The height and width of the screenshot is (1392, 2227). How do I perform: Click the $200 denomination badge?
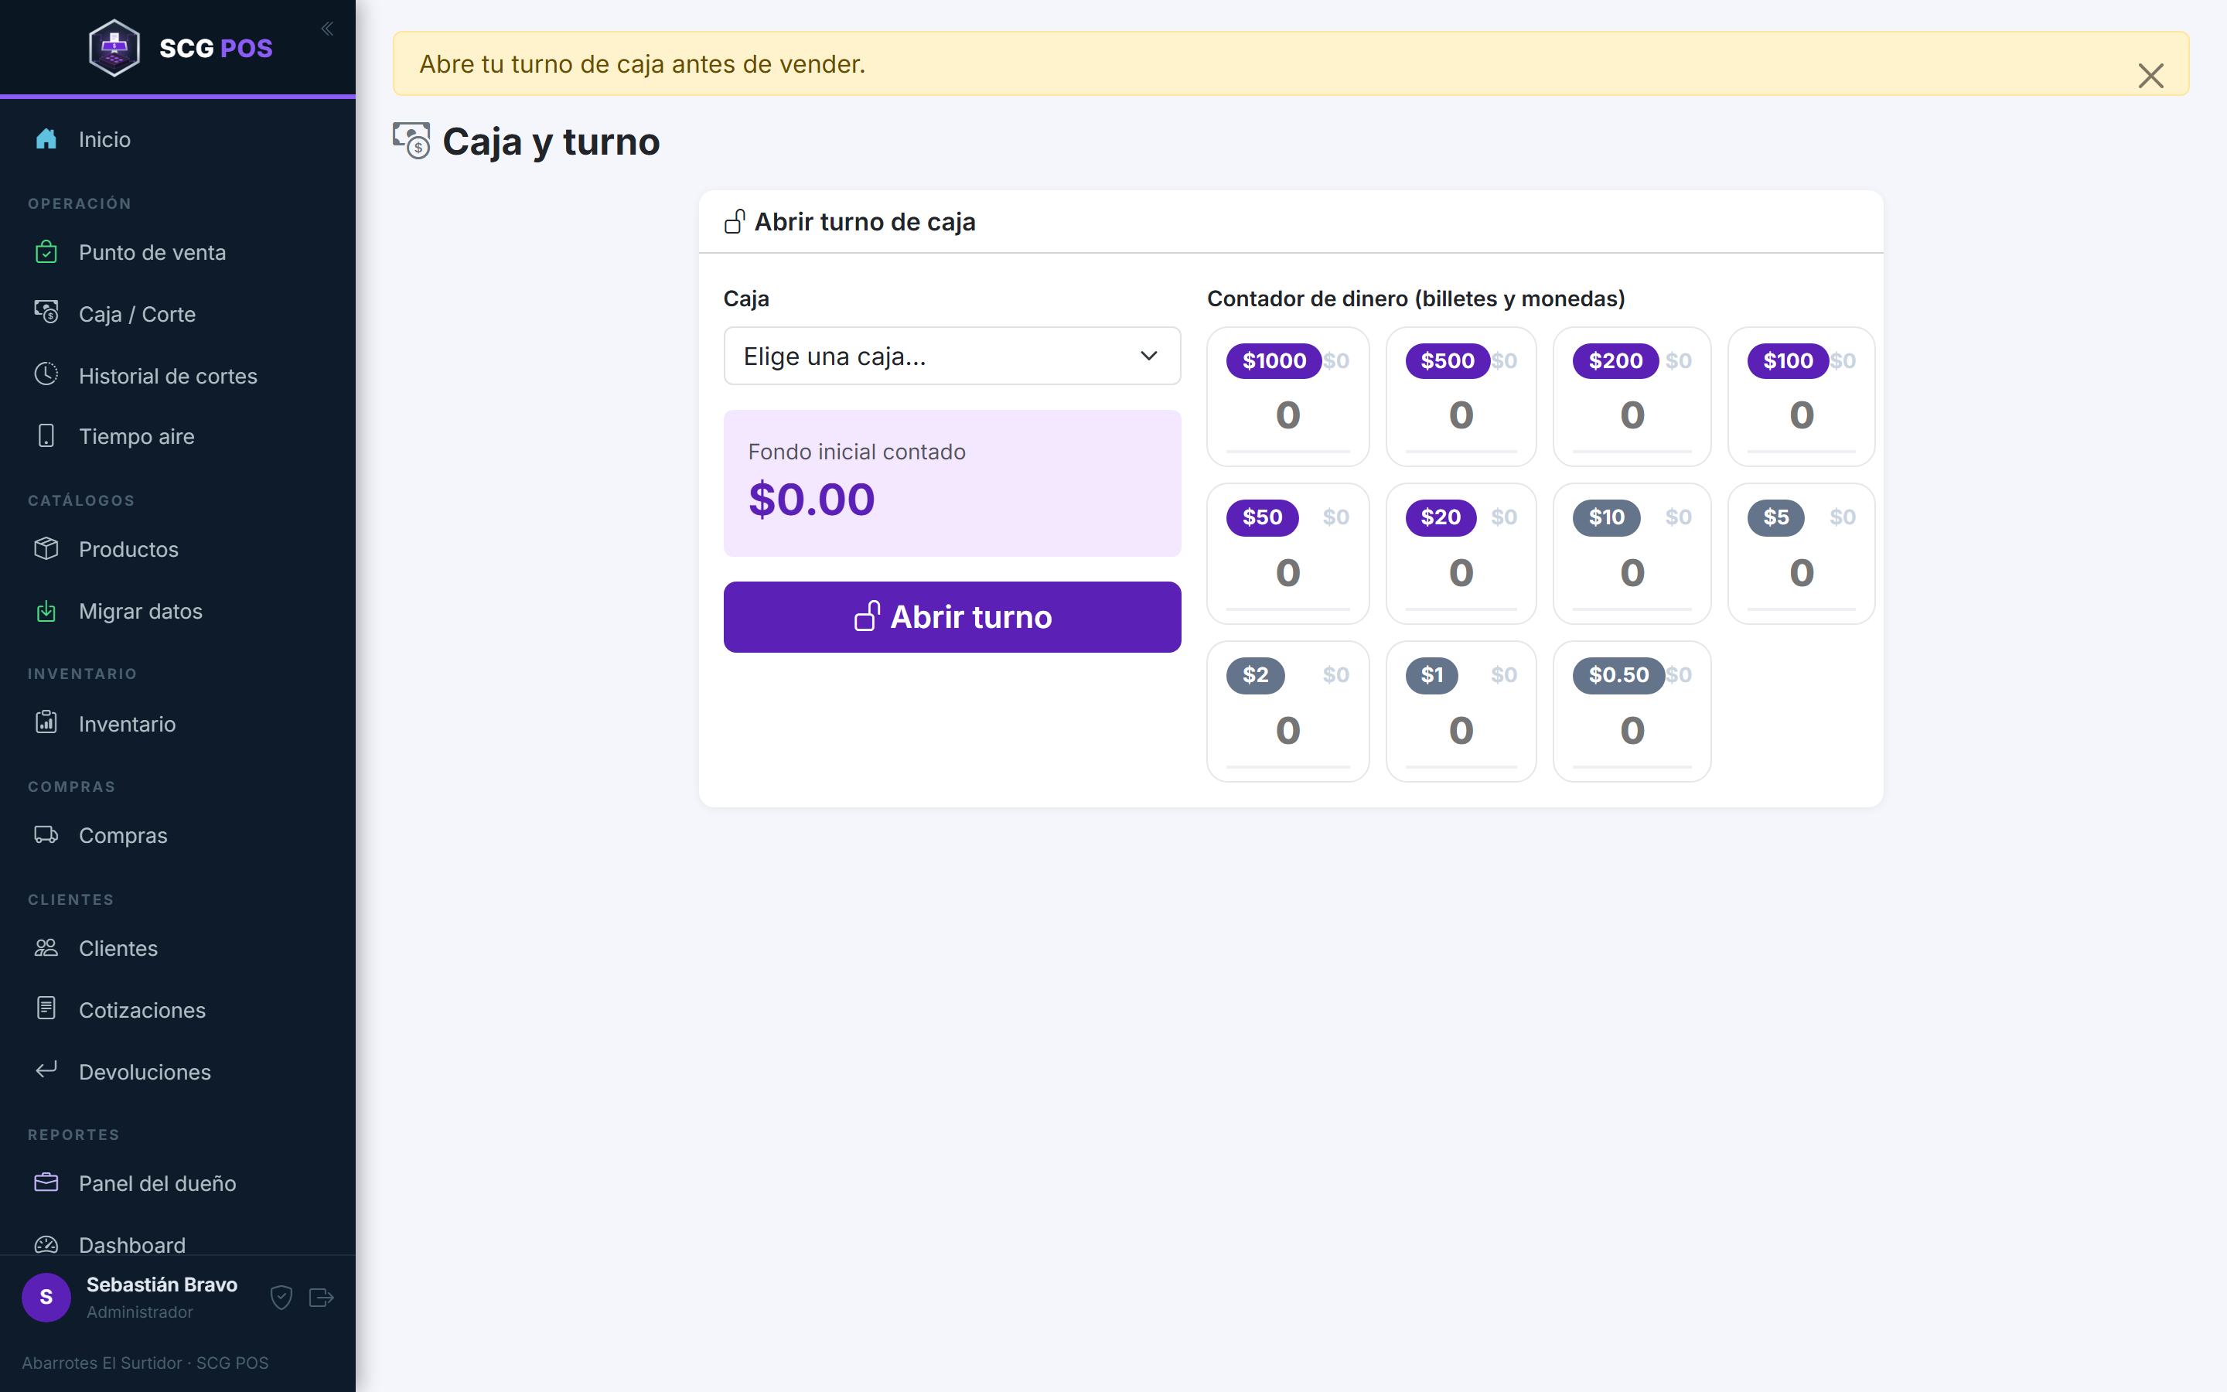pos(1615,361)
